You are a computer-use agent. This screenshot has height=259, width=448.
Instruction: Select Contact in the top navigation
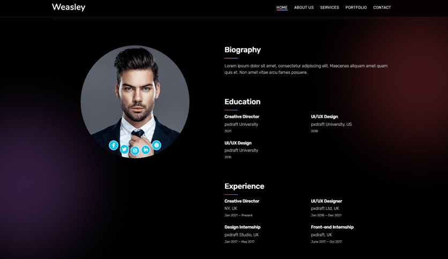(x=382, y=7)
